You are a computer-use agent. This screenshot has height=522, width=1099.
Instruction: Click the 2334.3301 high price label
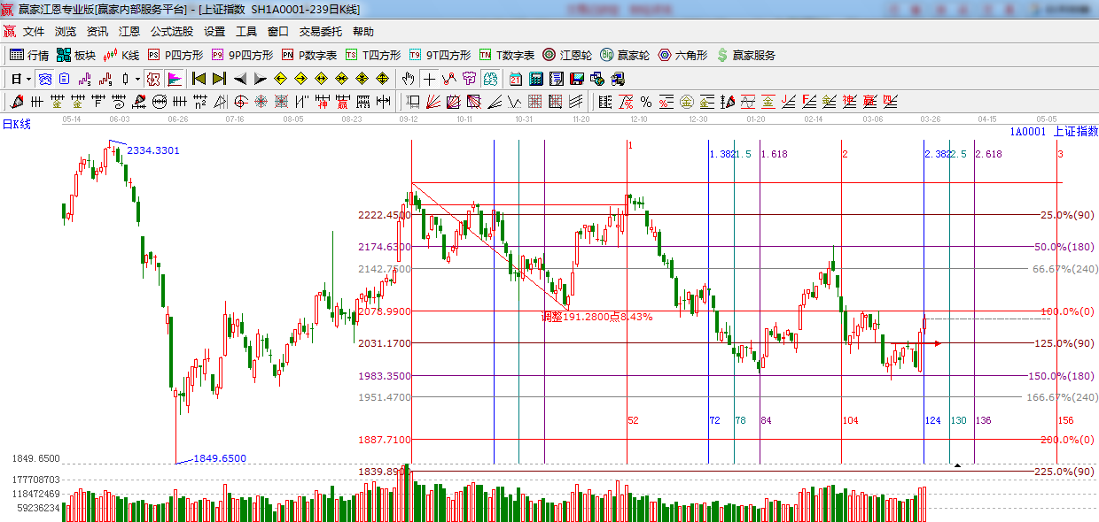pyautogui.click(x=152, y=150)
